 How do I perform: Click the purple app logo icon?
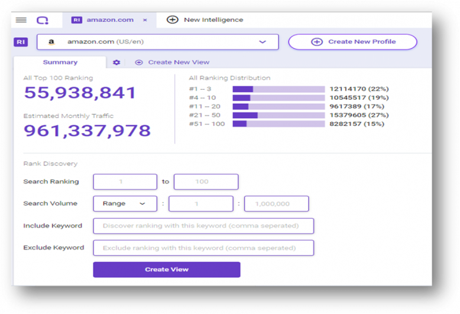[43, 20]
